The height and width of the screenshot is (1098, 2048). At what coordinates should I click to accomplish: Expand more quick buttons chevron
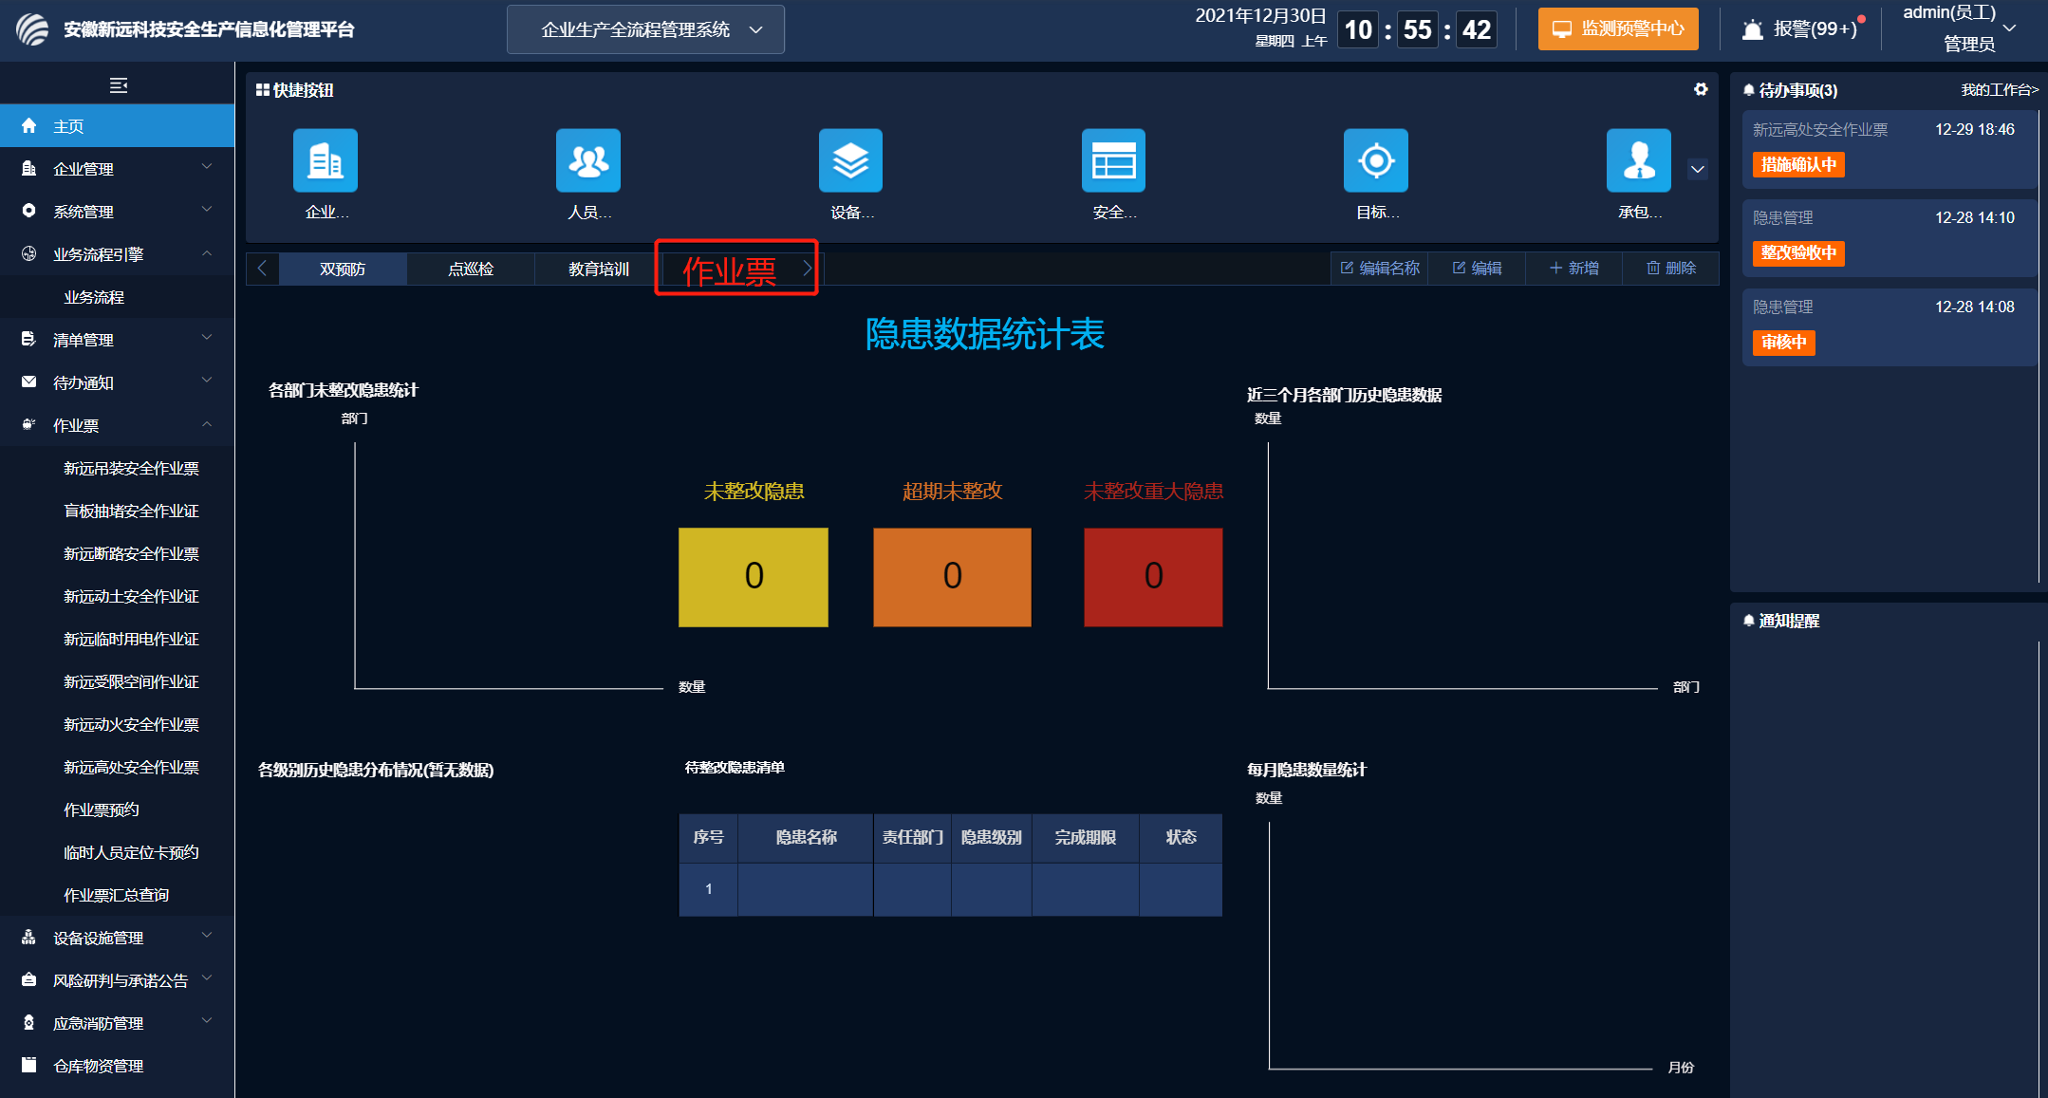click(x=1698, y=170)
